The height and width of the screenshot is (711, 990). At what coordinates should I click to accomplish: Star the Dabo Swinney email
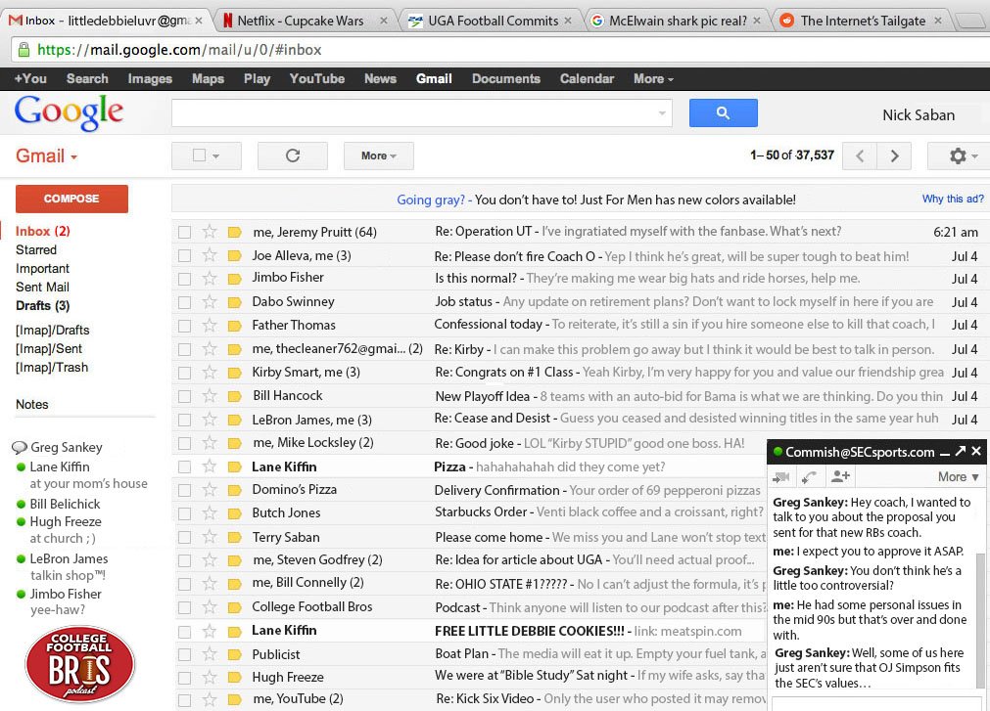tap(210, 302)
